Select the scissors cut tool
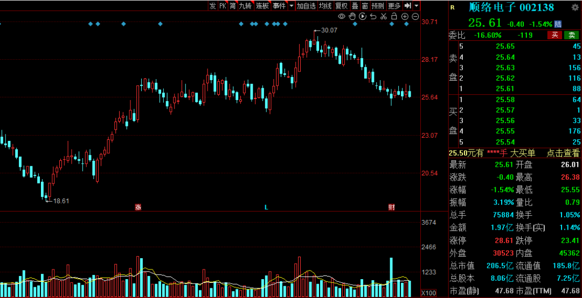Screen dimensions: 582x298 pos(383,17)
